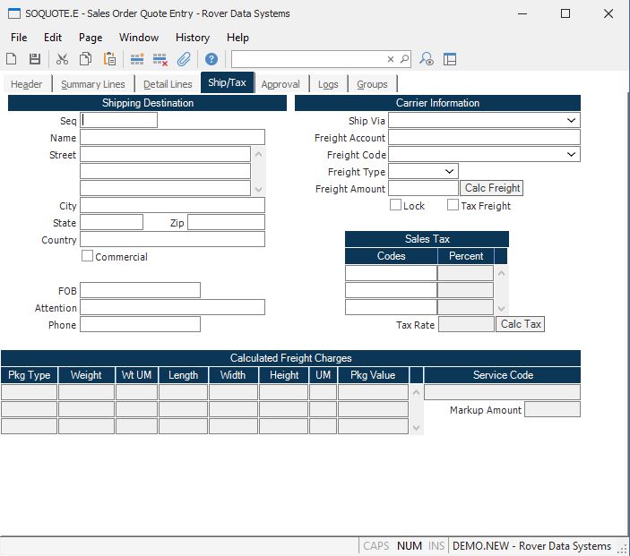Click the Cut scissors icon
The width and height of the screenshot is (630, 556).
pos(62,59)
